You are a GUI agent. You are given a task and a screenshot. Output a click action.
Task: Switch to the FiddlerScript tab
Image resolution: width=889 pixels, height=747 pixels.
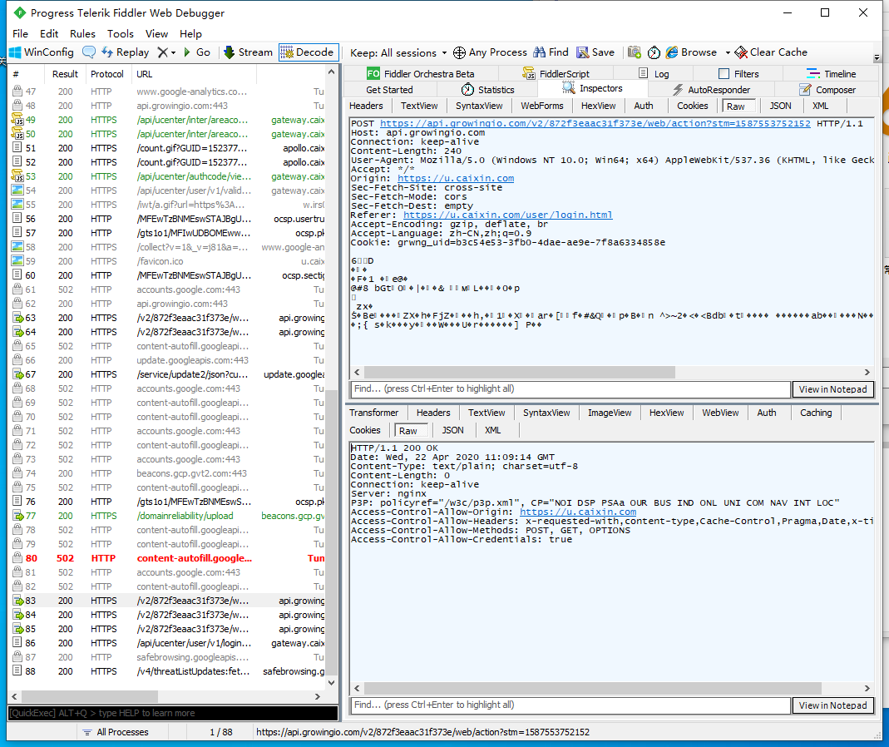[x=556, y=74]
